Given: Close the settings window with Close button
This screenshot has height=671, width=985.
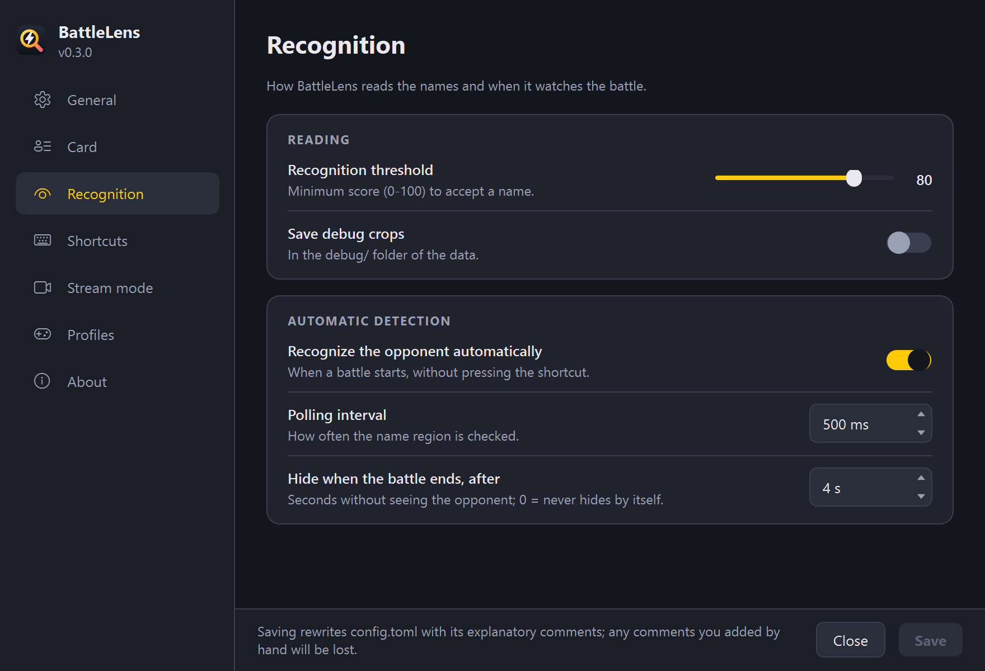Looking at the screenshot, I should (851, 640).
